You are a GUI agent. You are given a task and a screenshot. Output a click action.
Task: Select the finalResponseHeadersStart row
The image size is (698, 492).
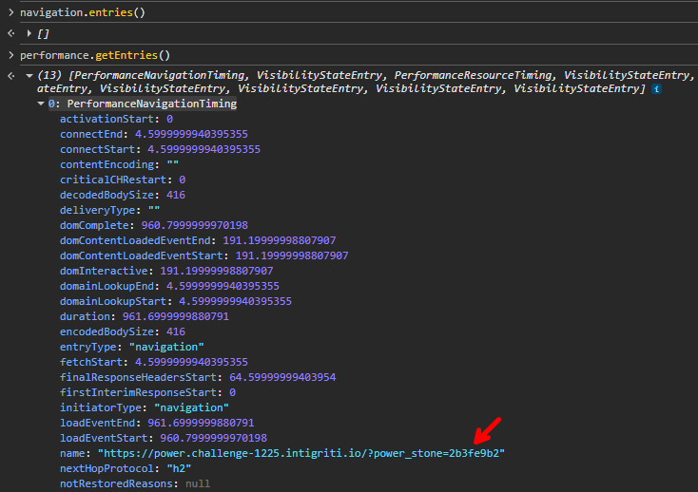click(198, 377)
